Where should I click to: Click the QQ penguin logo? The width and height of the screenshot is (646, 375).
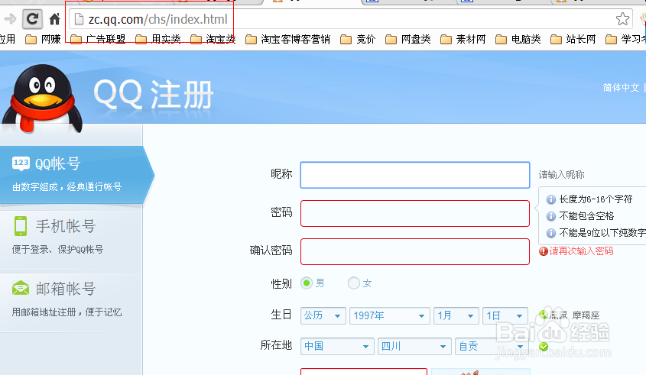(42, 99)
